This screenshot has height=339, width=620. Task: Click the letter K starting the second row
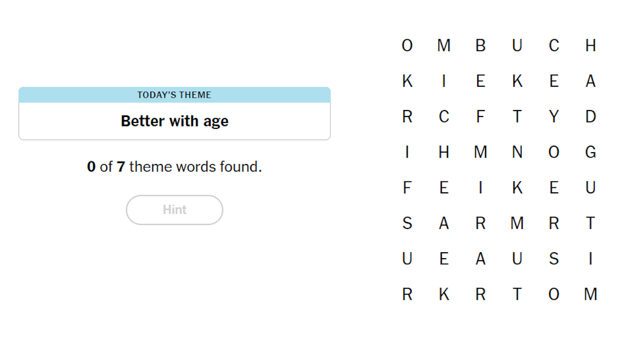tap(407, 81)
